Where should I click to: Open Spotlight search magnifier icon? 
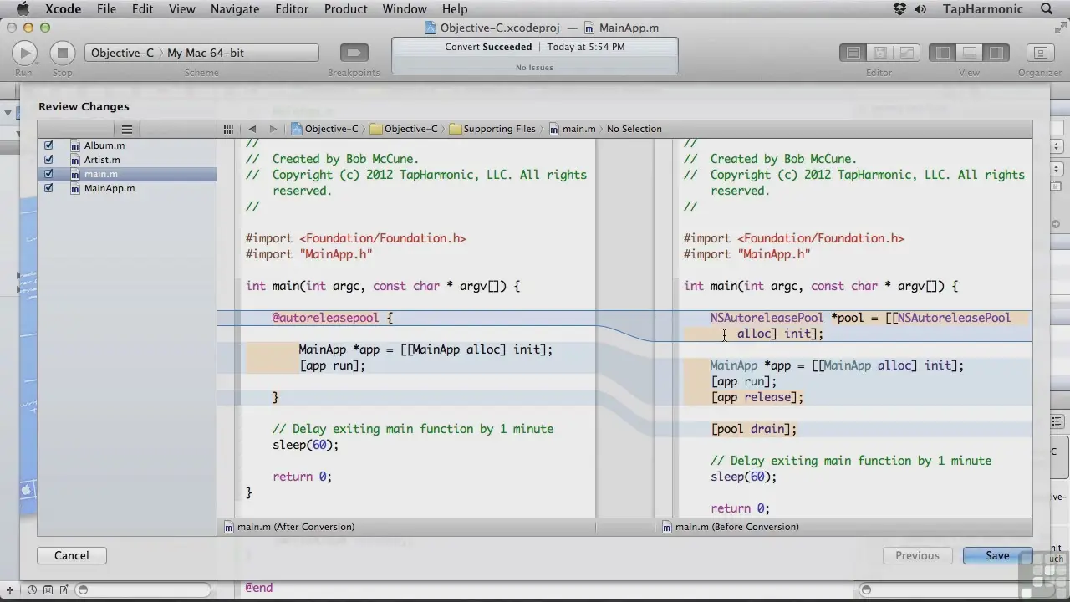[x=1047, y=9]
